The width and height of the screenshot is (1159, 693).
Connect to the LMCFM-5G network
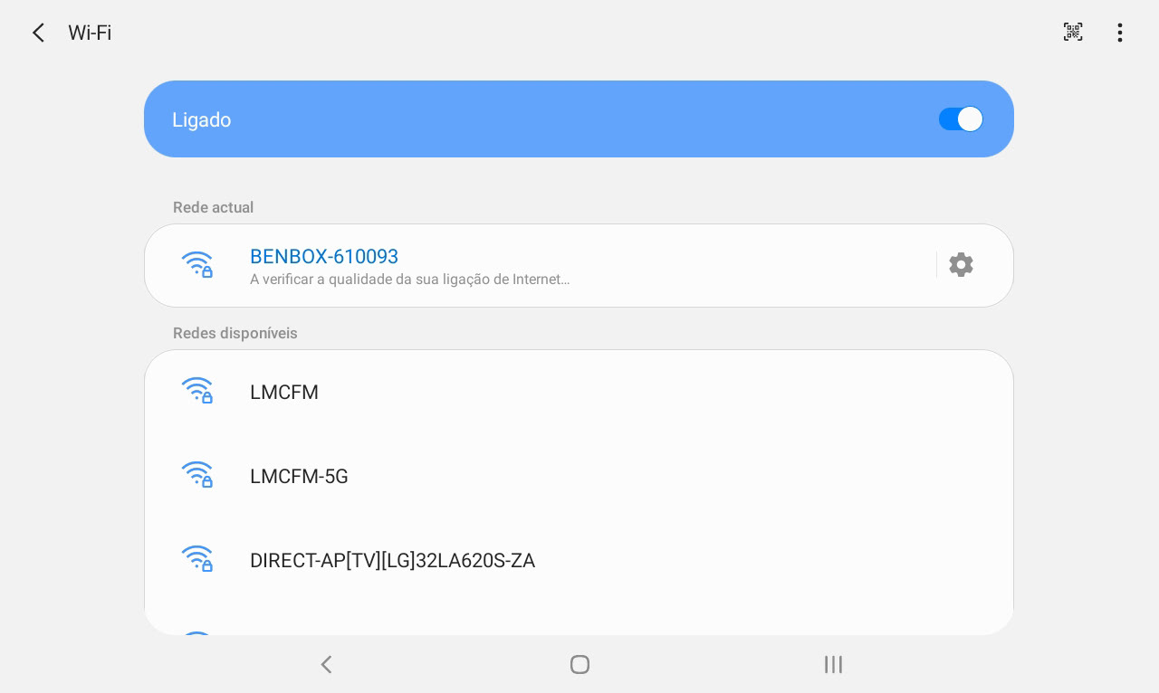[579, 476]
